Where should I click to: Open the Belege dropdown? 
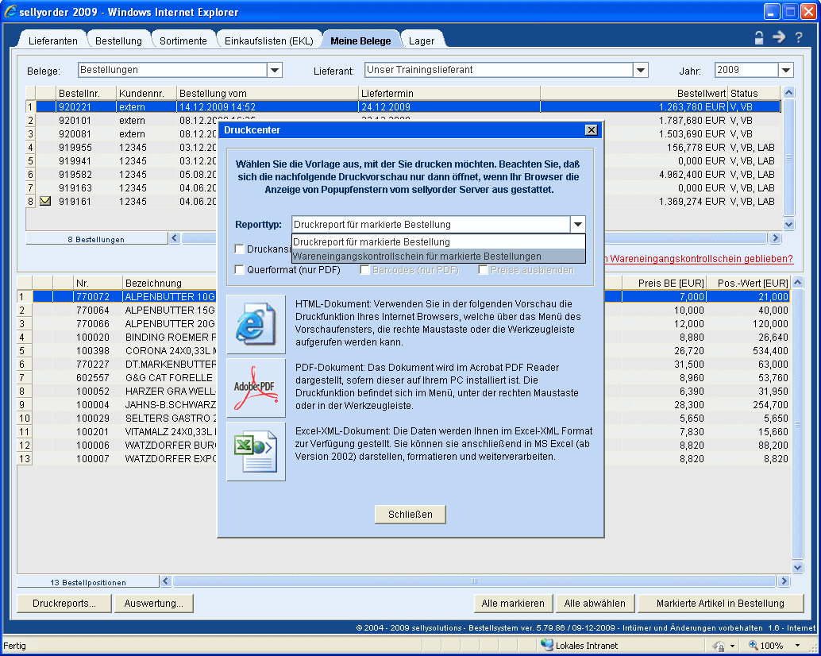pos(275,71)
